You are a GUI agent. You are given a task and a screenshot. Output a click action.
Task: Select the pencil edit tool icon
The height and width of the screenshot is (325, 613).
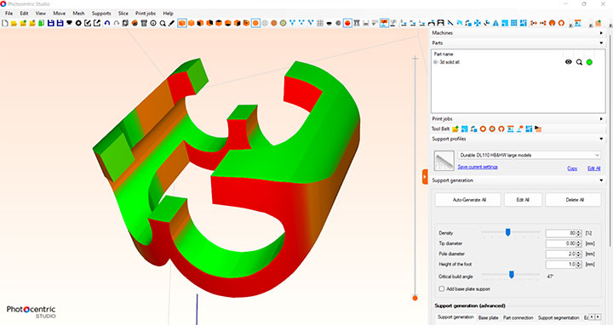(172, 24)
